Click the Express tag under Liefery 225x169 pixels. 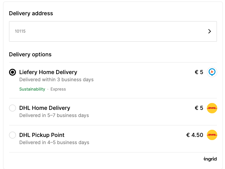tap(58, 89)
